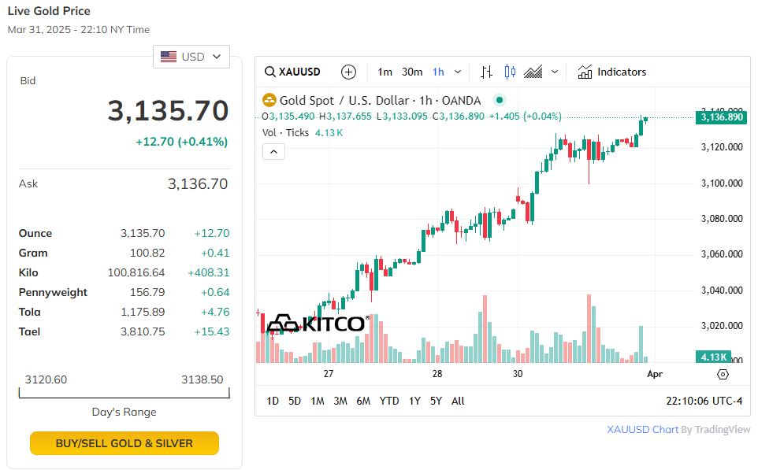Expand the chart style dropdown chevron
The image size is (758, 470).
(x=555, y=72)
